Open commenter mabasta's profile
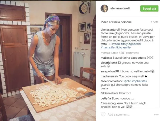 106,58
